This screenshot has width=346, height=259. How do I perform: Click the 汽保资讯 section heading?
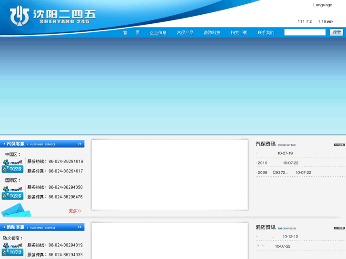coord(266,144)
